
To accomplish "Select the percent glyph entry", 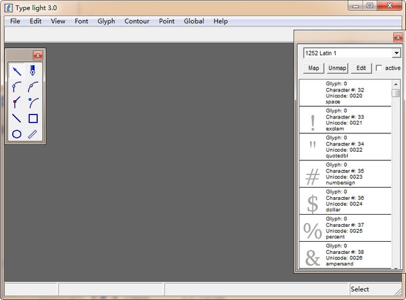I will (345, 228).
